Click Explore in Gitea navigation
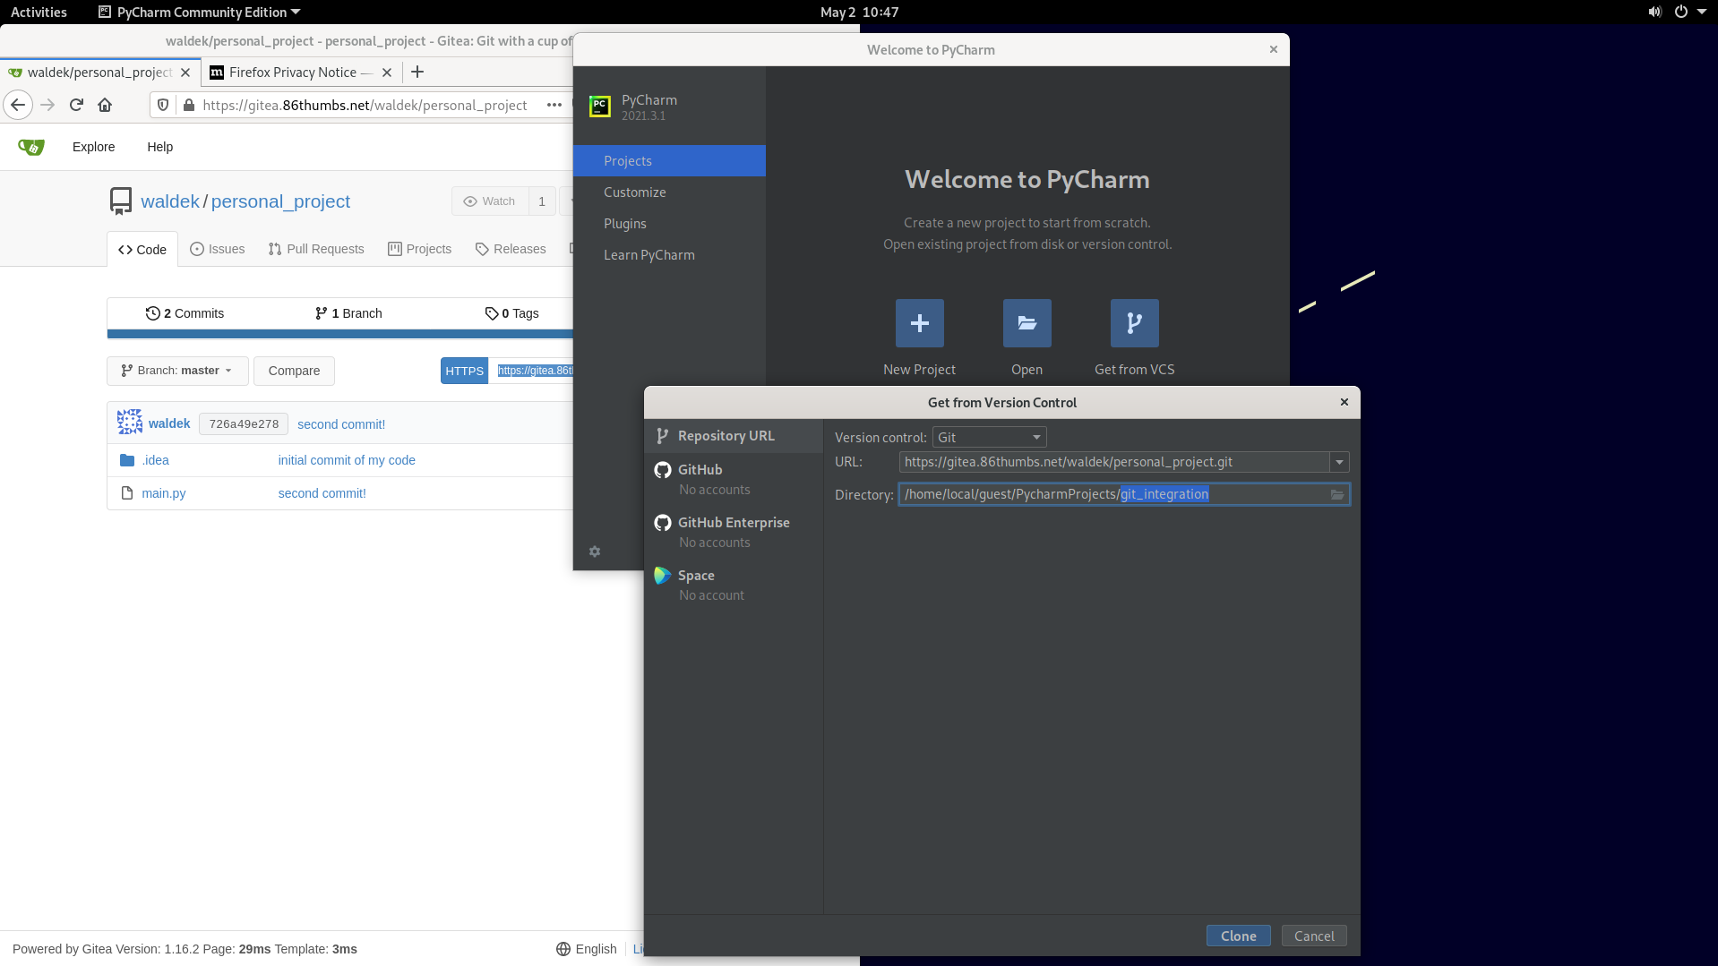This screenshot has height=966, width=1718. pos(93,147)
